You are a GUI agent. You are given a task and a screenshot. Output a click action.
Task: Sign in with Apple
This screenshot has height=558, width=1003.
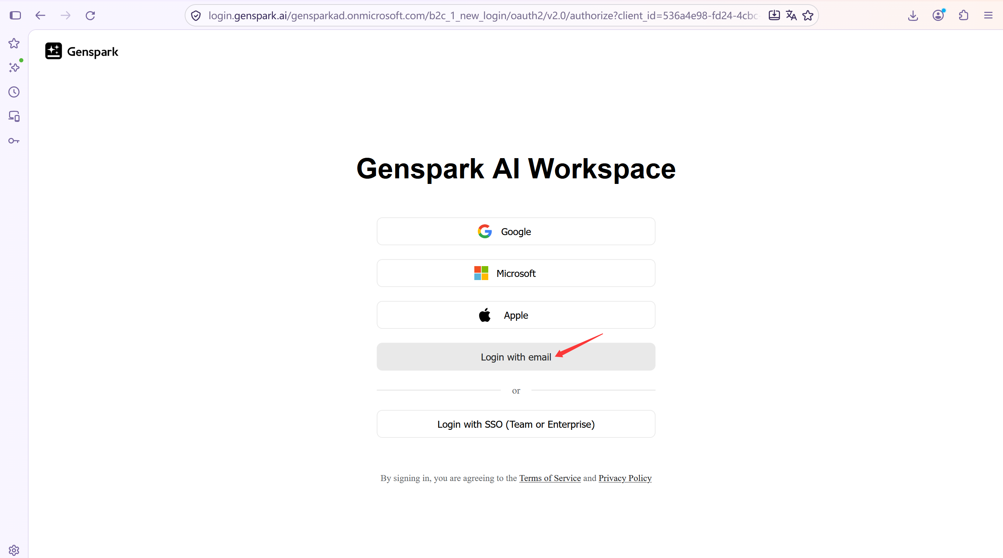pyautogui.click(x=516, y=315)
